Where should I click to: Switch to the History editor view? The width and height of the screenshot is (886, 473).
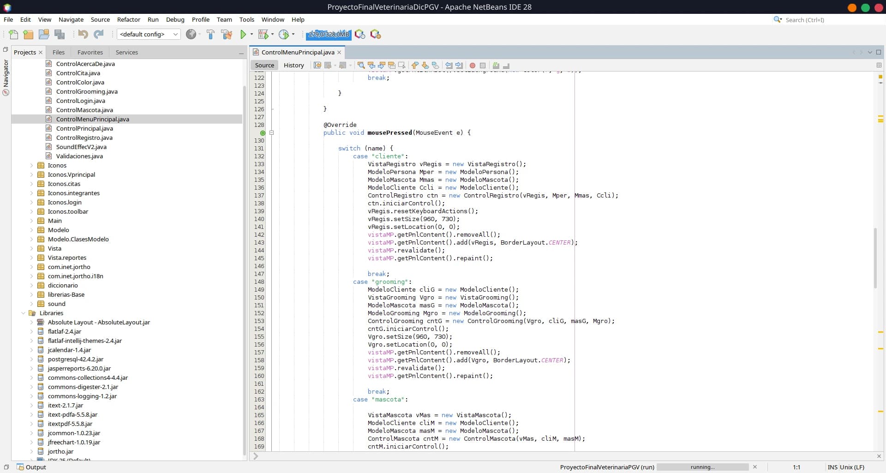293,66
